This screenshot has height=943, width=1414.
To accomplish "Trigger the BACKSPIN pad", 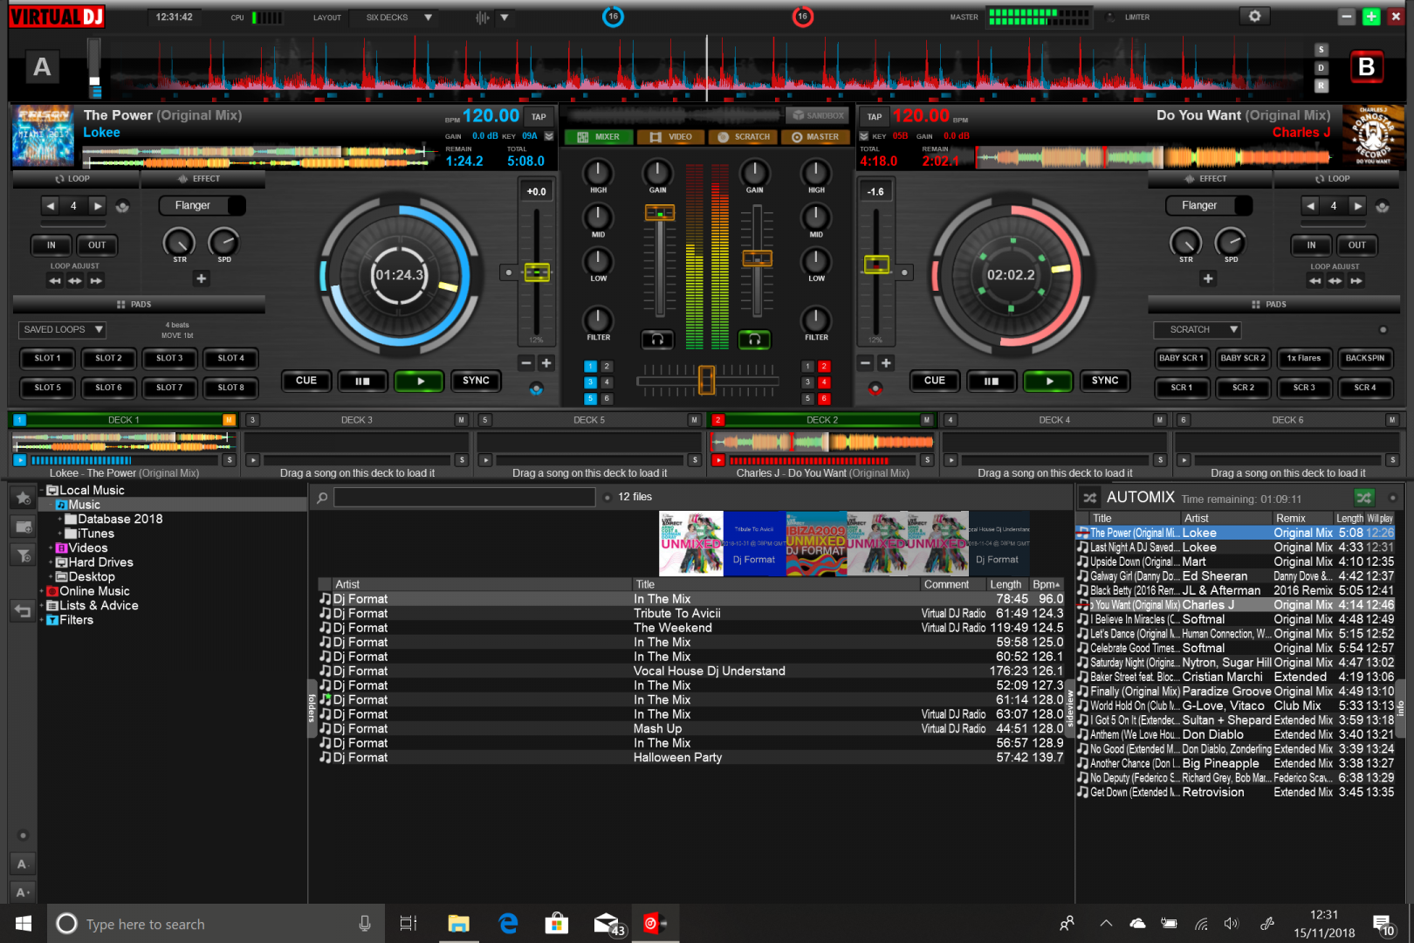I will [1364, 359].
